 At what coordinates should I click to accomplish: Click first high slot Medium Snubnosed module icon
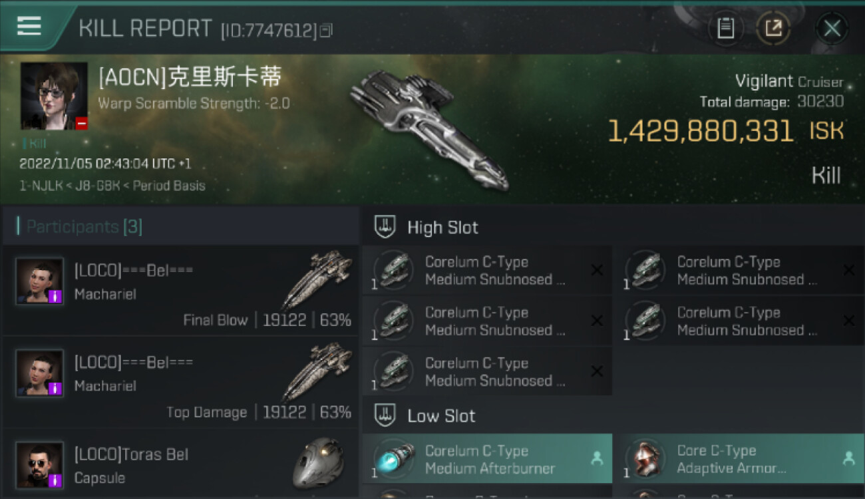pos(393,270)
